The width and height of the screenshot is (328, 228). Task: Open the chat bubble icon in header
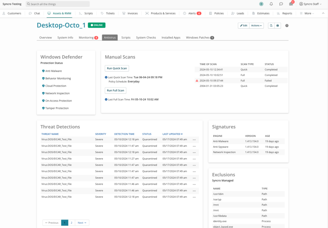click(x=281, y=4)
